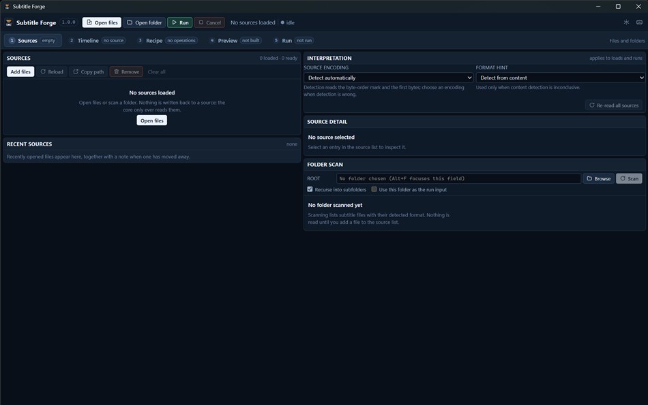Start processing with the green Run button
Screen dimensions: 648x405
[180, 22]
